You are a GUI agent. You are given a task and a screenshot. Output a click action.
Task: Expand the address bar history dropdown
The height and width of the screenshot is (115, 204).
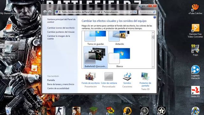click(x=131, y=12)
